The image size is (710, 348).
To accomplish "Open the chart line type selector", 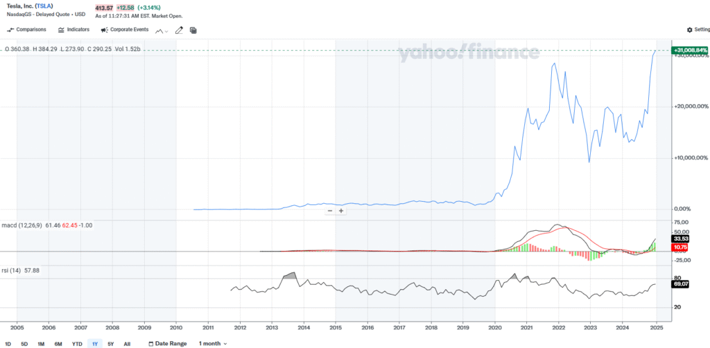I will [x=163, y=31].
